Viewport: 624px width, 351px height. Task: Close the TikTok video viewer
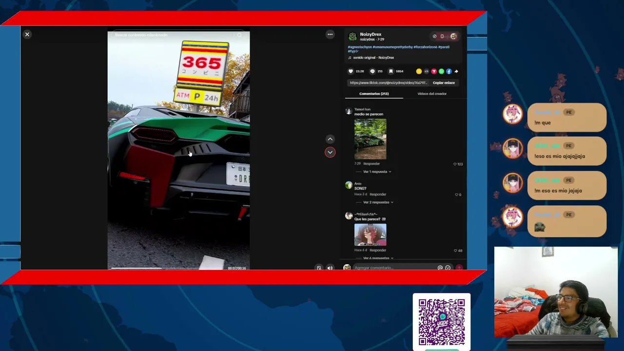(x=27, y=34)
